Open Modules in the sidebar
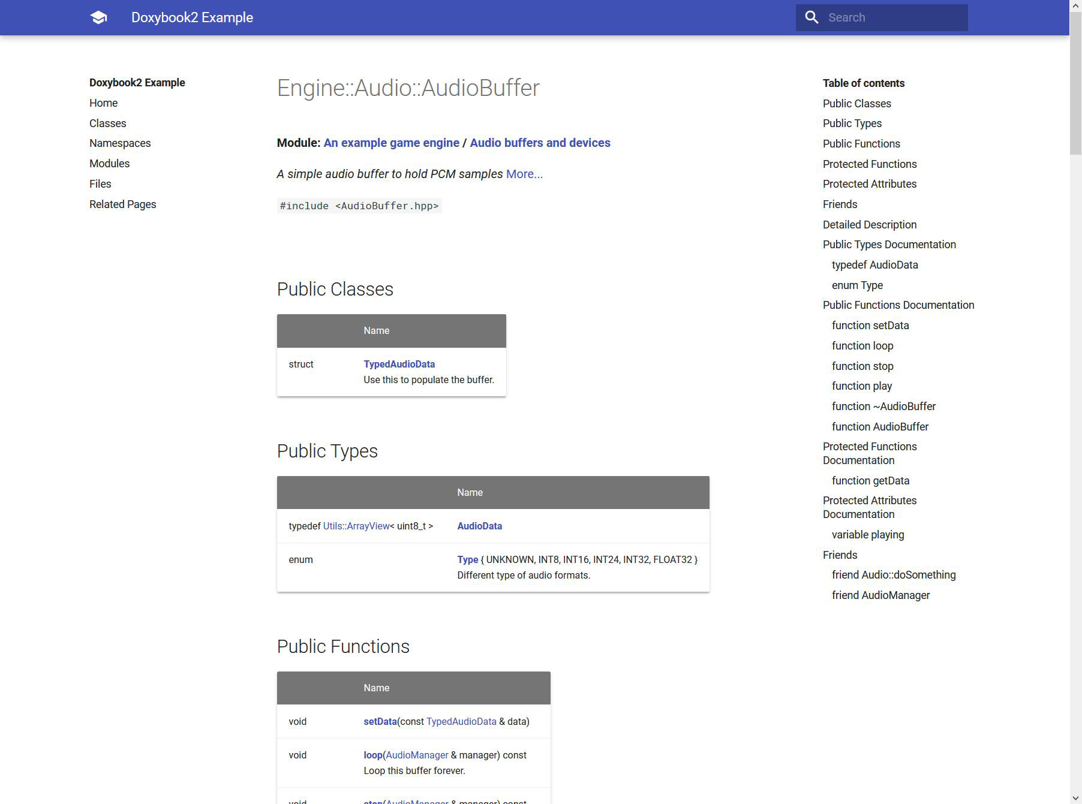Image resolution: width=1082 pixels, height=804 pixels. (x=109, y=164)
